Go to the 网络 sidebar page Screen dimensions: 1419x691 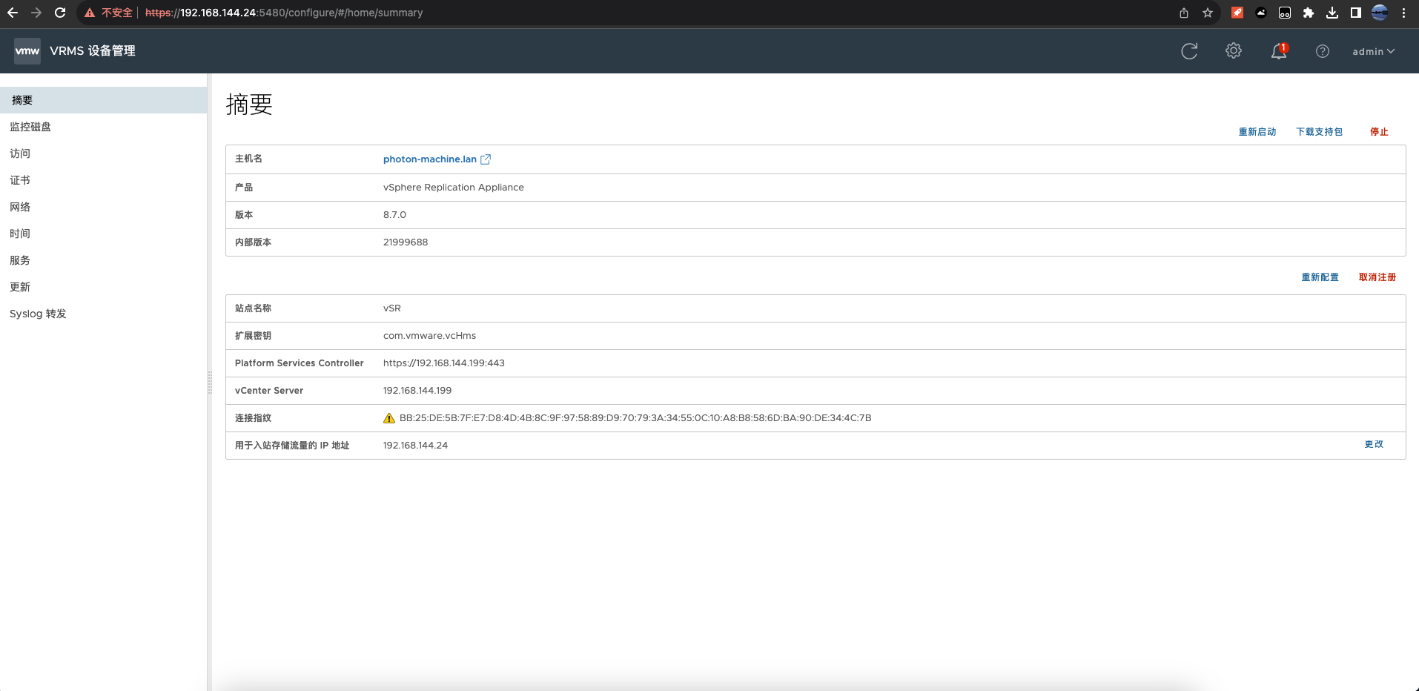point(20,207)
